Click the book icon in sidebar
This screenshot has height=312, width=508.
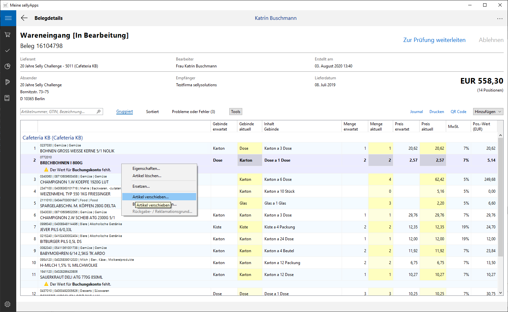7,98
